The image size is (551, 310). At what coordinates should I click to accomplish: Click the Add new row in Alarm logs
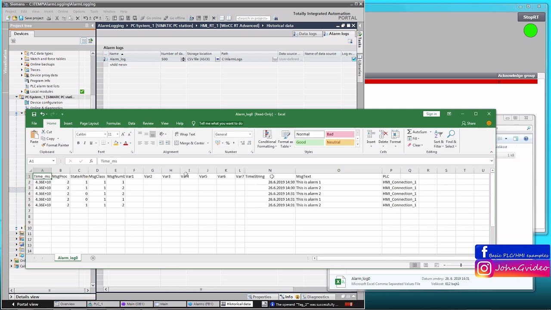(118, 65)
